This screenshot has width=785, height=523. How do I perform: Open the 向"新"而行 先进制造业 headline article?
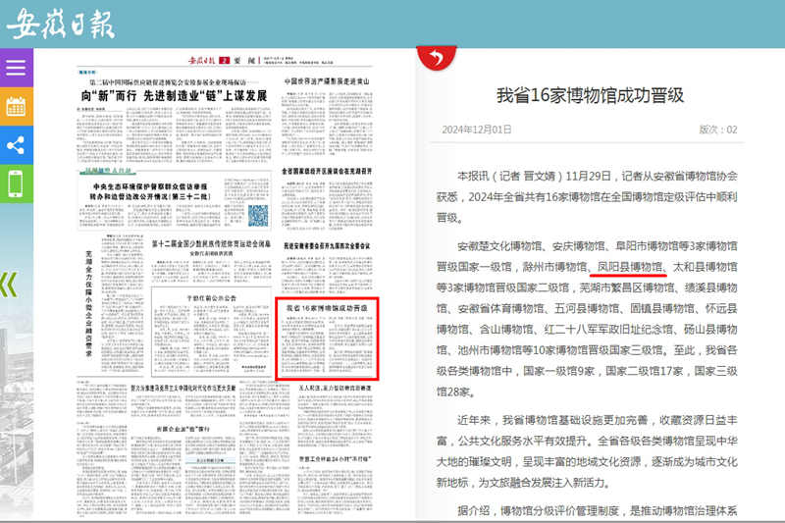[x=175, y=96]
